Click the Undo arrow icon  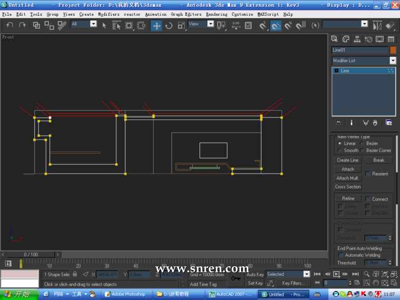9,25
